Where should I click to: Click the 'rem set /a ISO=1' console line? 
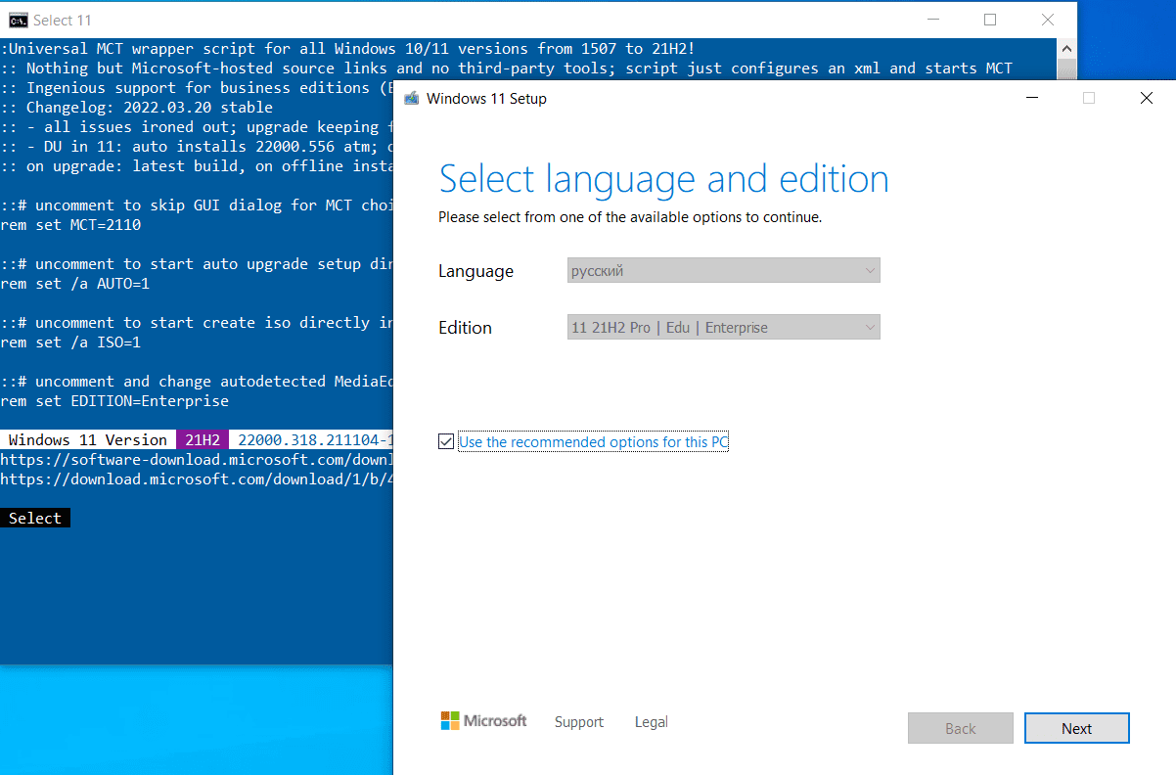(x=70, y=342)
